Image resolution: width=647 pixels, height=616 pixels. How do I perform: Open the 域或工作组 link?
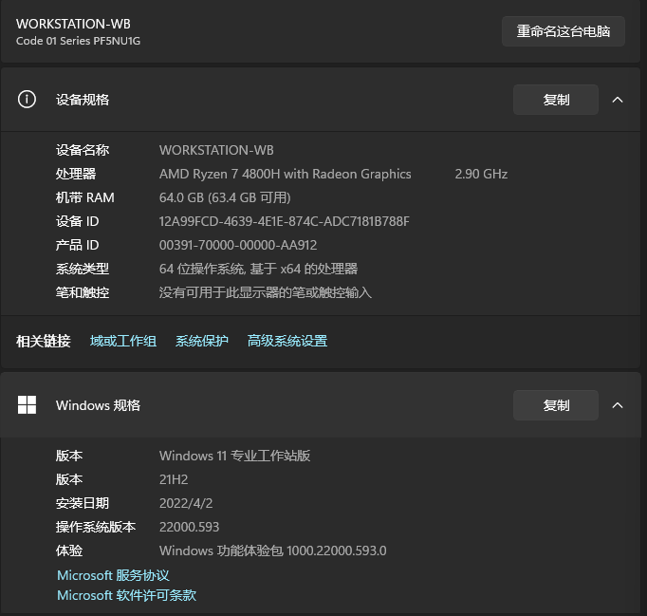click(x=123, y=341)
